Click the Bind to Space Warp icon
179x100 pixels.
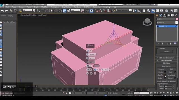(20, 11)
